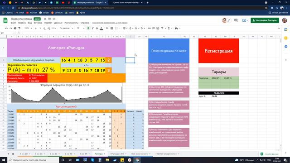
Task: Open the text color picker
Action: click(x=101, y=28)
